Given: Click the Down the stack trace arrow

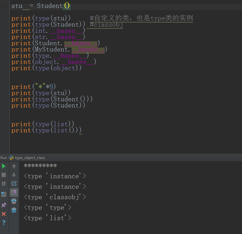Looking at the screenshot, I should [x=14, y=175].
